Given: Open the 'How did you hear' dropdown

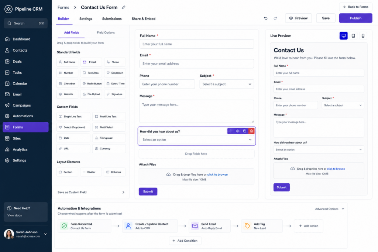Looking at the screenshot, I should tap(197, 140).
